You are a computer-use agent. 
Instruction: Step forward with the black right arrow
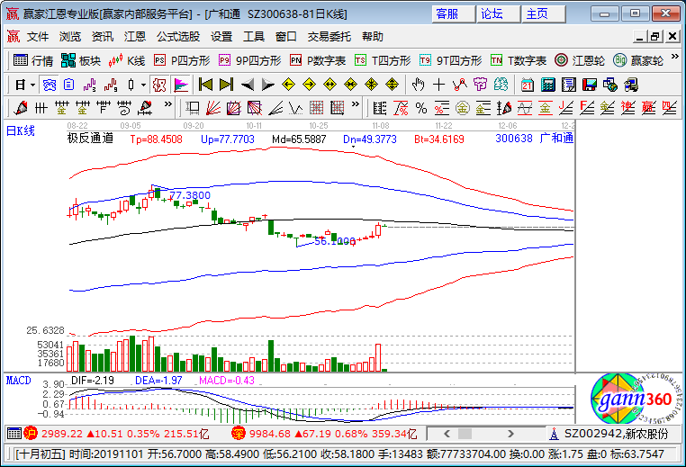tap(267, 85)
